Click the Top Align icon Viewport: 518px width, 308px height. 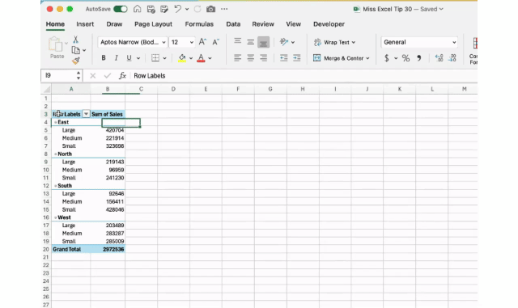click(x=237, y=41)
